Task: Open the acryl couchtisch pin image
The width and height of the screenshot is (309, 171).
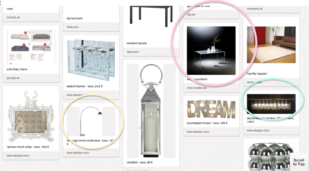Action: pos(211,50)
